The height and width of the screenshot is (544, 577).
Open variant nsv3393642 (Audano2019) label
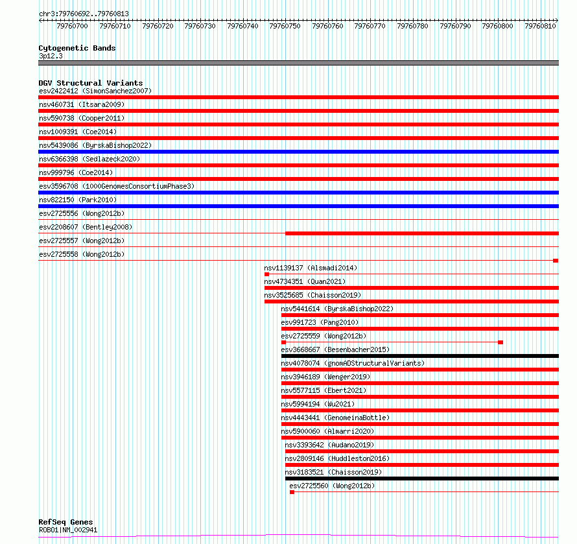[x=330, y=445]
